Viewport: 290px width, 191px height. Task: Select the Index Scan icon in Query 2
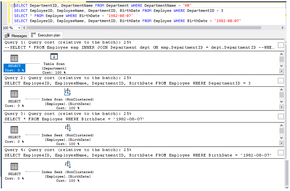click(67, 92)
